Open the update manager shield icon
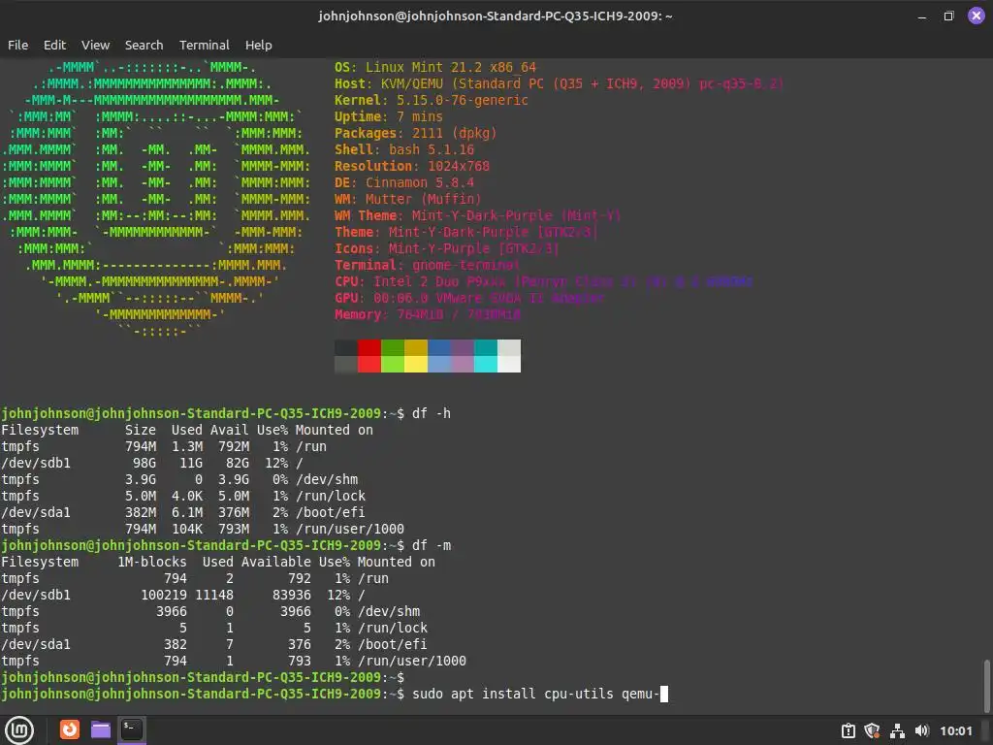 (872, 731)
